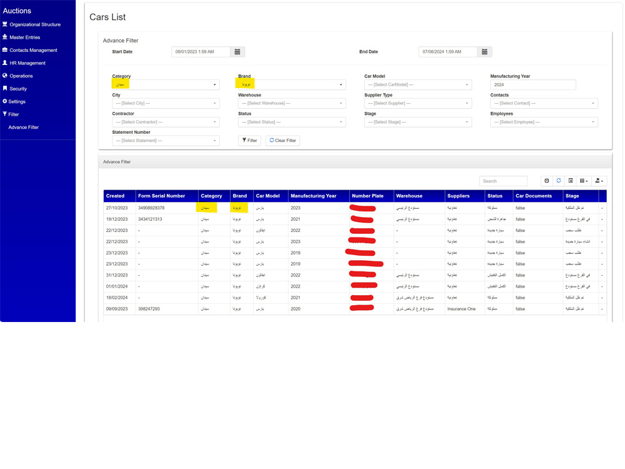This screenshot has height=469, width=625.
Task: Open the City dropdown
Action: pos(166,103)
